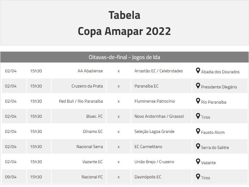Open the Novo Andorinhas / Girassol entry
The image size is (249, 187).
coord(159,116)
